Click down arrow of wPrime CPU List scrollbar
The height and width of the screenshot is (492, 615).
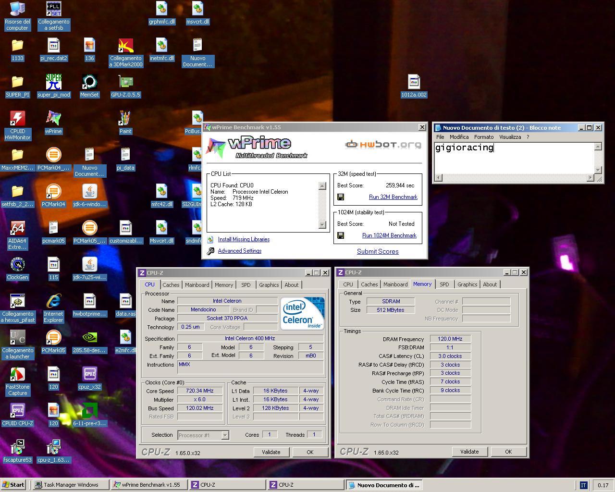tap(322, 225)
